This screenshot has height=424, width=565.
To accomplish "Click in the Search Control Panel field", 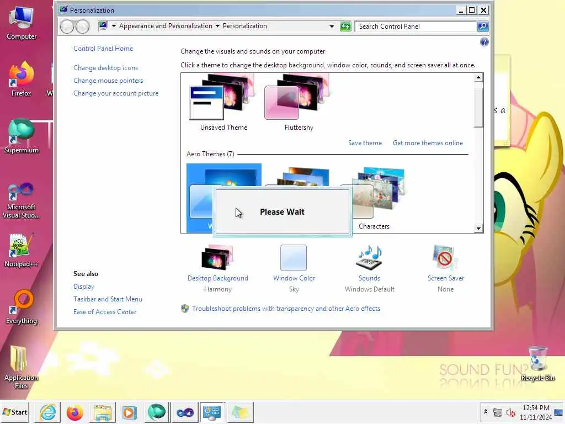I will coord(415,26).
